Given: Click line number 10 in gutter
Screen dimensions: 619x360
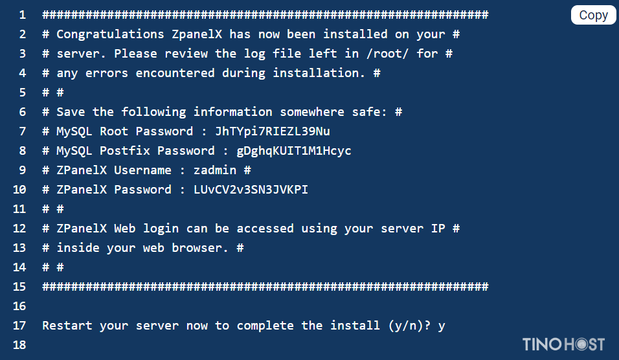Looking at the screenshot, I should 19,190.
